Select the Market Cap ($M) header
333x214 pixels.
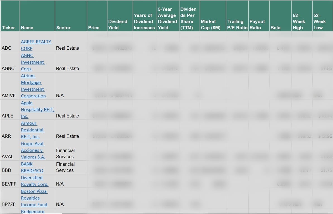tap(210, 25)
